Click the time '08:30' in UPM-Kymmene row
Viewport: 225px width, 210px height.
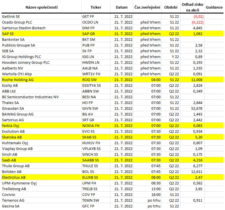pyautogui.click(x=156, y=183)
